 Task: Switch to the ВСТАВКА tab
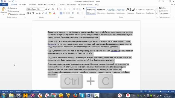tap(23, 5)
